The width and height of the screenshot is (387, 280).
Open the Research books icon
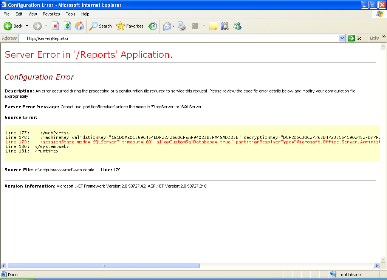click(224, 26)
